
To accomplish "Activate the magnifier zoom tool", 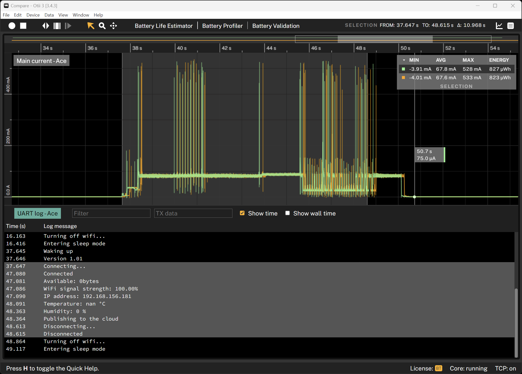I will tap(102, 26).
